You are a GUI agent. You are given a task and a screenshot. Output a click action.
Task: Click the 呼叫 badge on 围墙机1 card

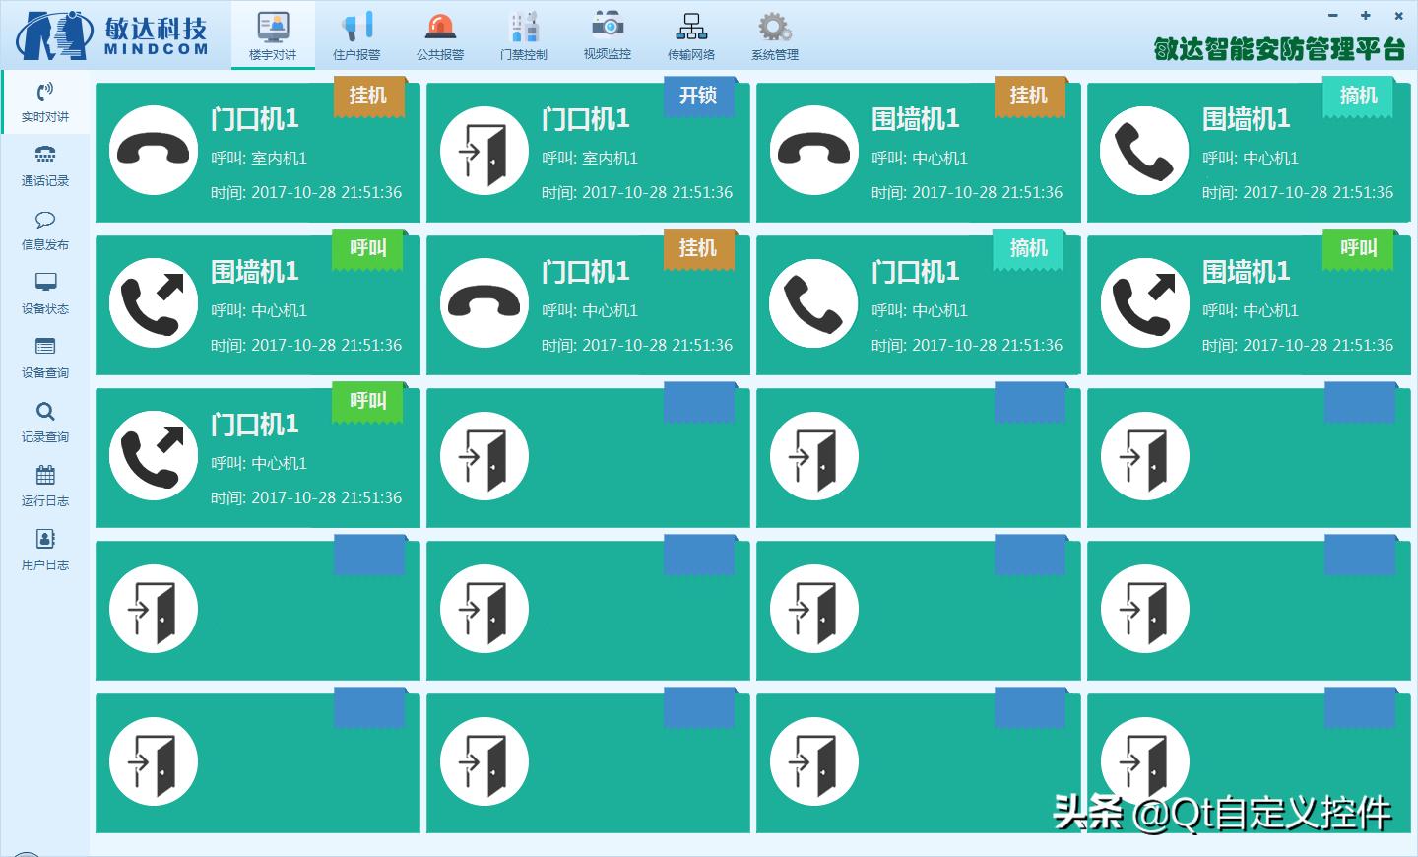point(369,250)
